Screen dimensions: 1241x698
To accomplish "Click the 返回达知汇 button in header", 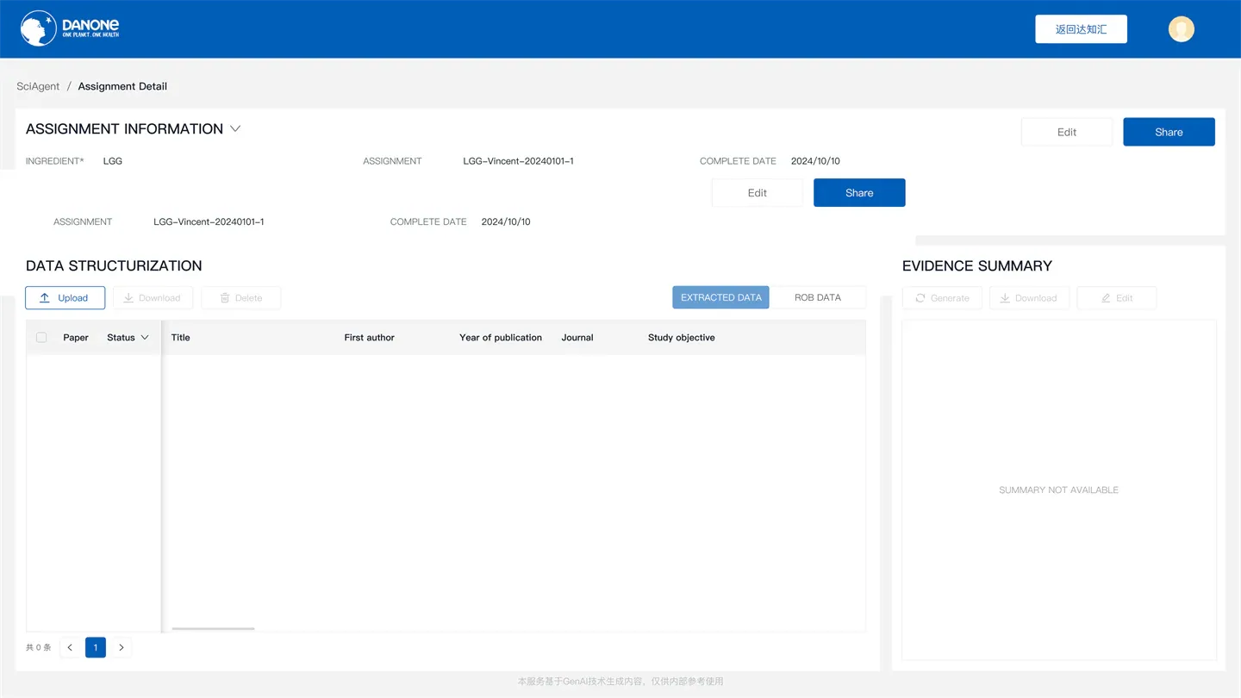I will 1081,29.
